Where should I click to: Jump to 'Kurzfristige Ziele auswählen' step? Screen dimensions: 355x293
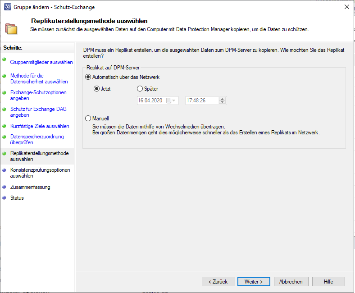(40, 126)
